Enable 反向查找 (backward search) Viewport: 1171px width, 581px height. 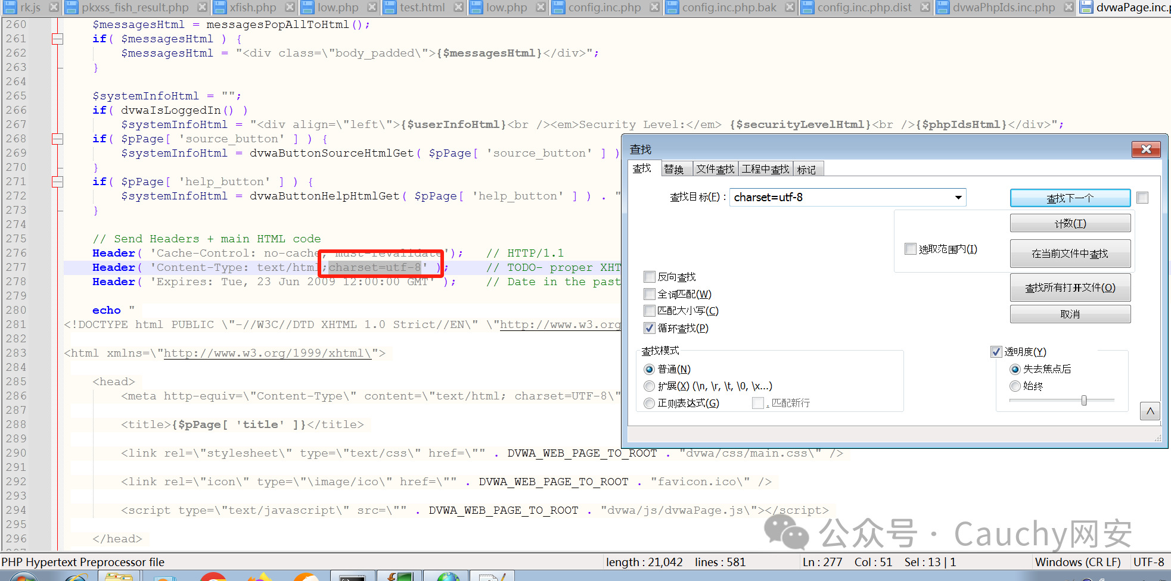point(650,277)
